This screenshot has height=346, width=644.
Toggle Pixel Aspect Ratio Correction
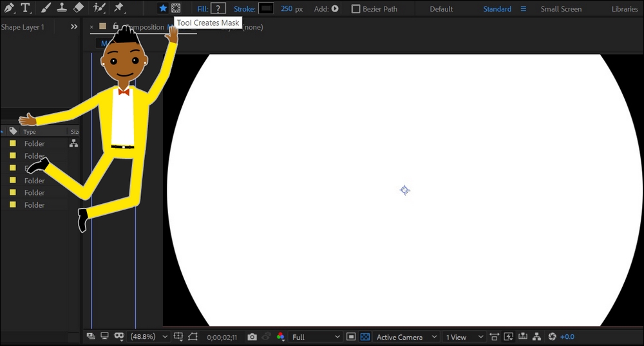click(494, 337)
